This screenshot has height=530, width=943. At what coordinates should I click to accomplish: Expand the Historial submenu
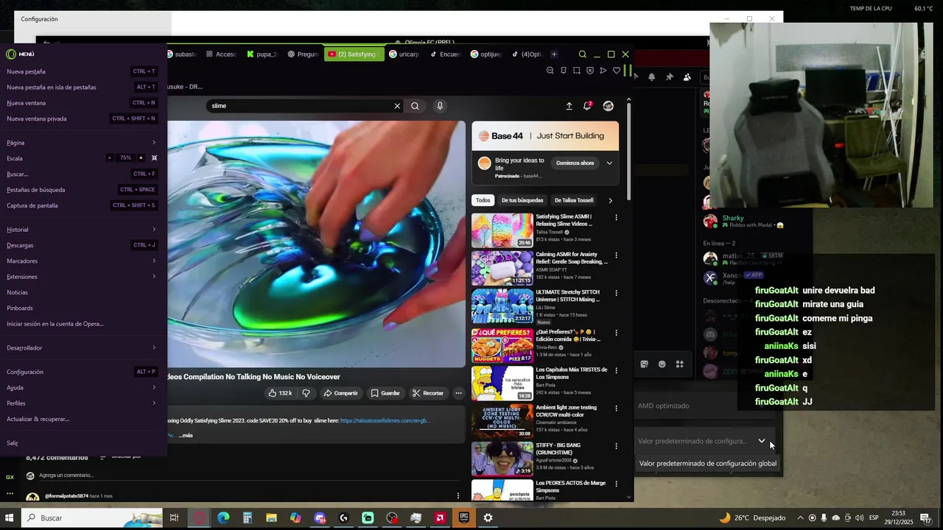154,230
